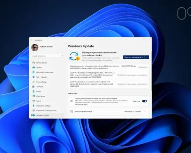Click 'Ukończone' status text
The image size is (191, 153).
143,67
